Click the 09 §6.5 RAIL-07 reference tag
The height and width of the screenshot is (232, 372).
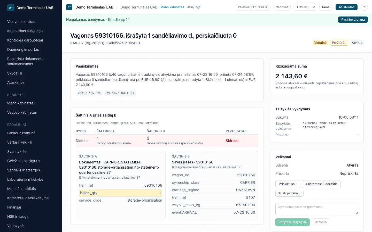120,93
